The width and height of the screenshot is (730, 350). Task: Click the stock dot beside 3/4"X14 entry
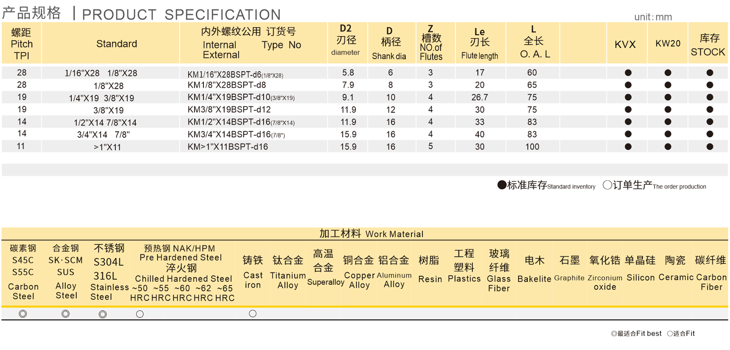[708, 134]
